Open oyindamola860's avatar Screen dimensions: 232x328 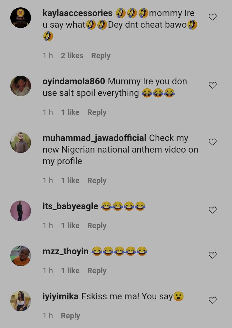coord(21,86)
